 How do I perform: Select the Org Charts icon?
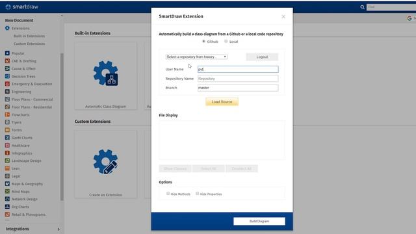coord(7,207)
